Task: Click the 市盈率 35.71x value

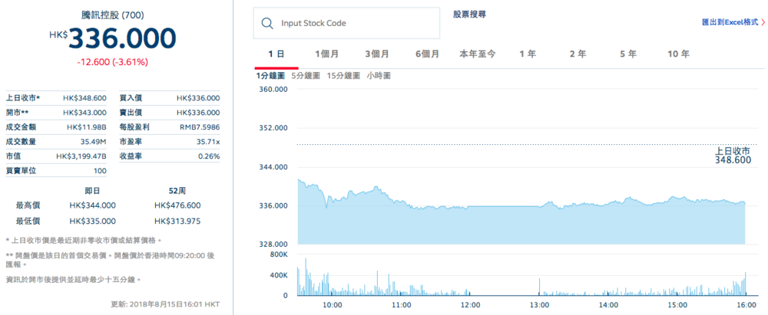Action: pyautogui.click(x=209, y=142)
